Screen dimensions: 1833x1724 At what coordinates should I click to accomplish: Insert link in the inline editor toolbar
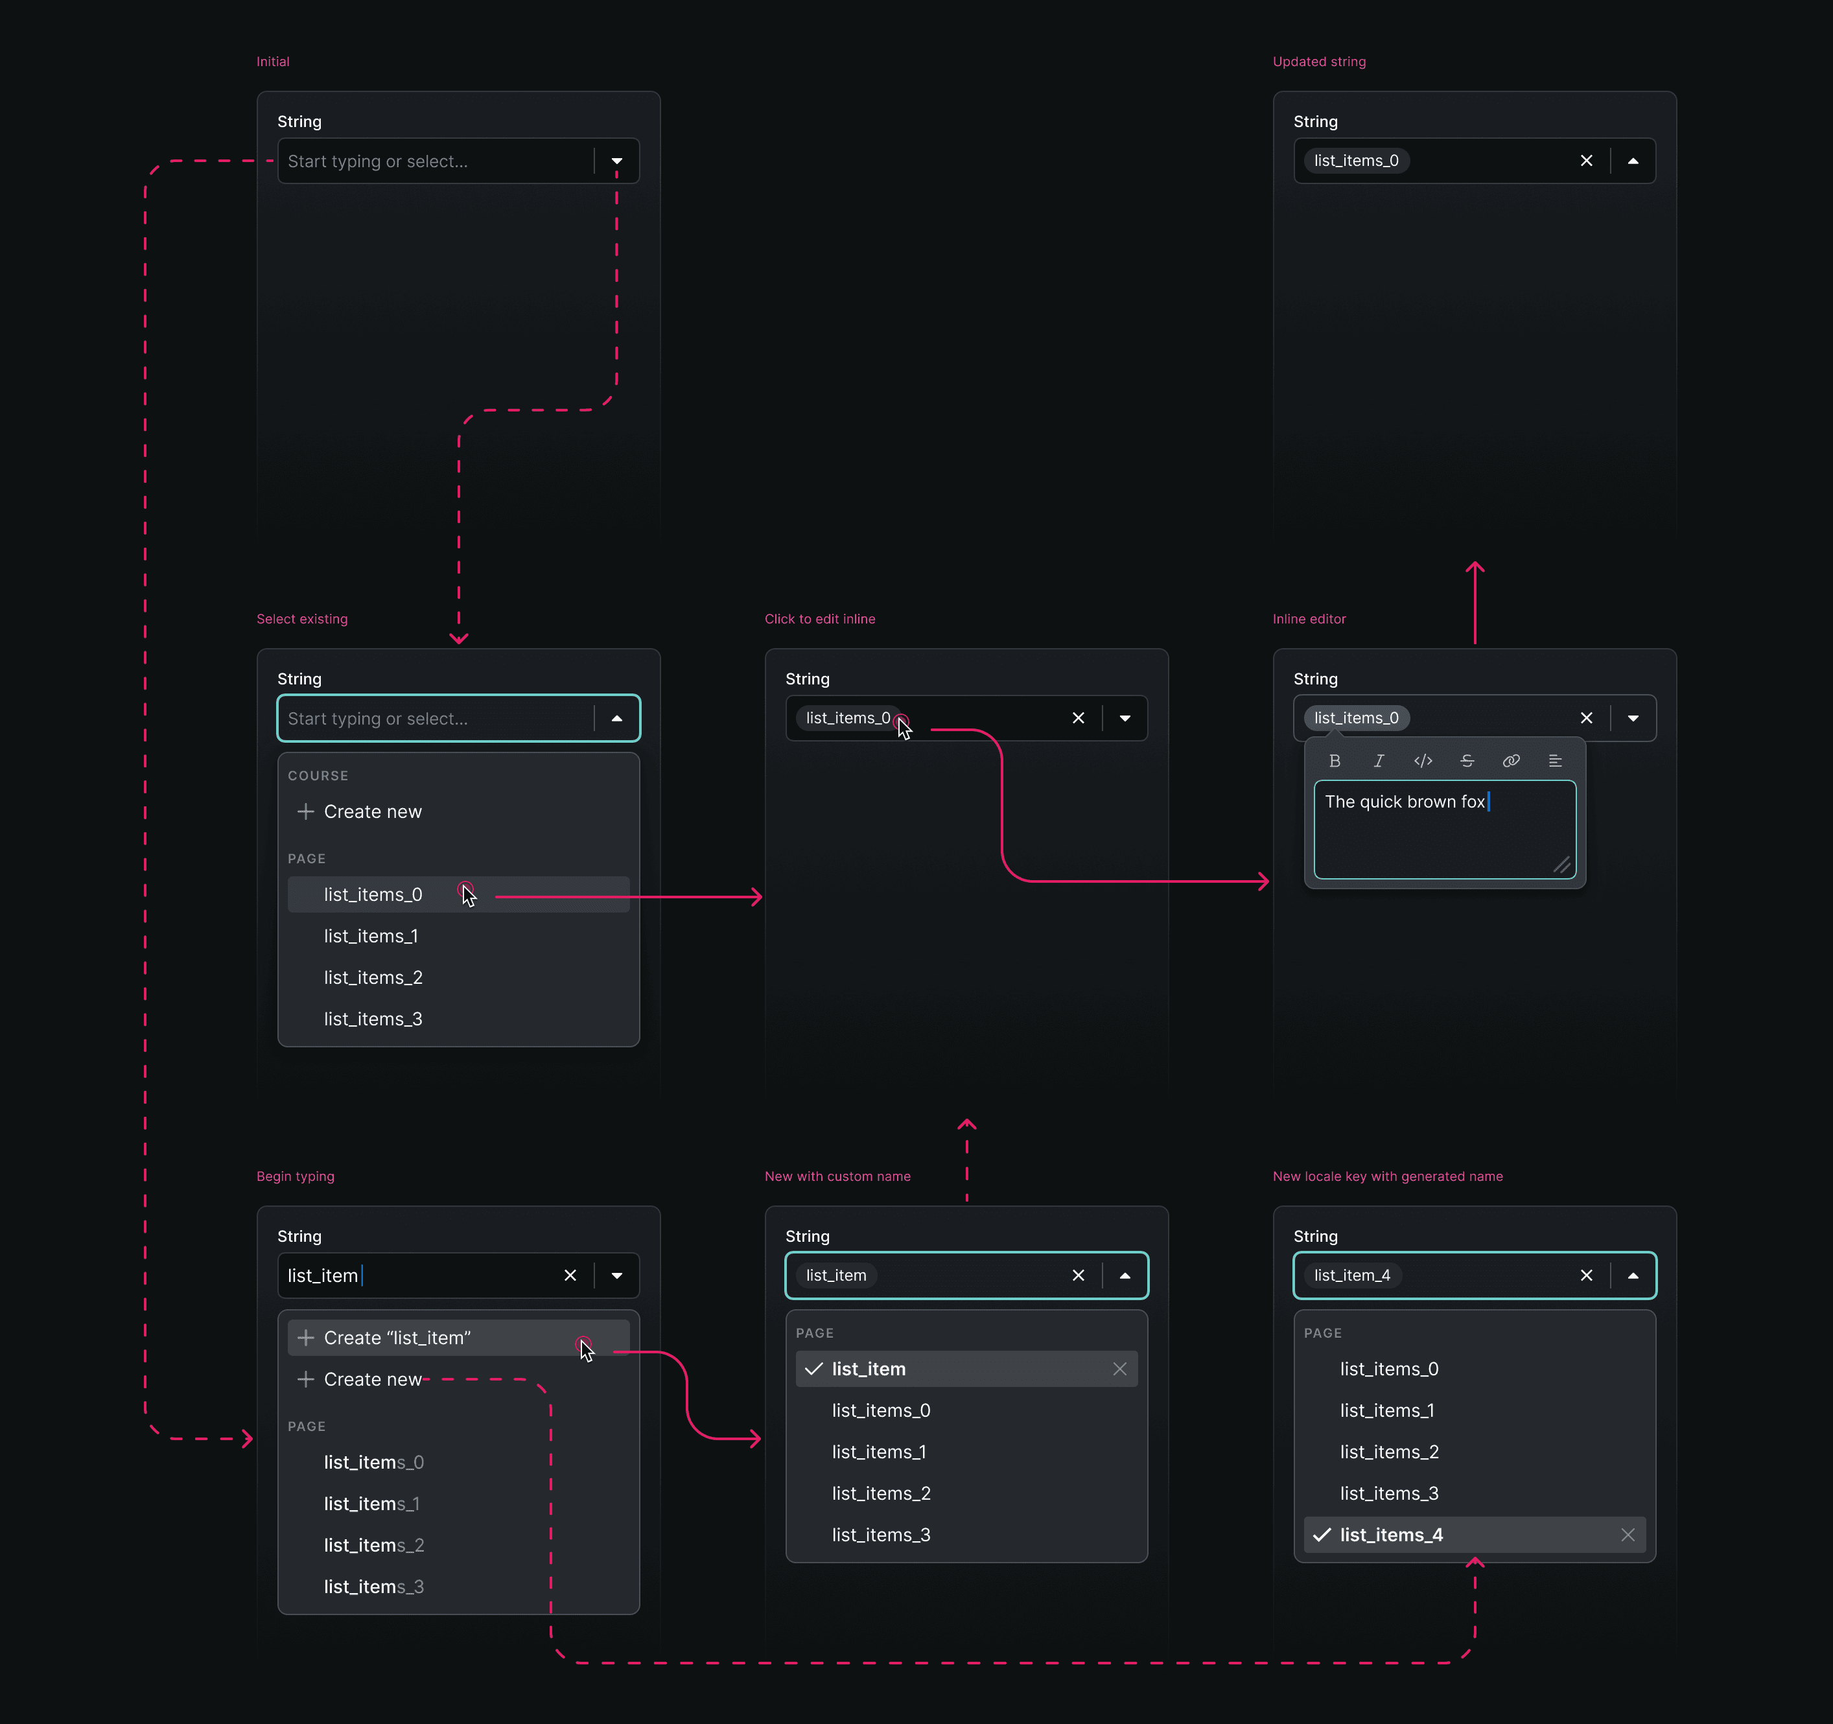(x=1512, y=761)
